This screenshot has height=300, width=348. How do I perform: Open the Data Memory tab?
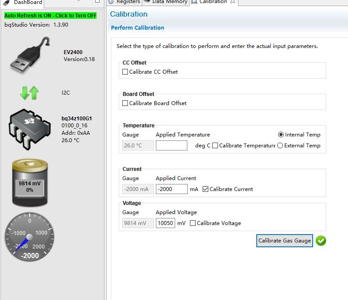tap(166, 2)
